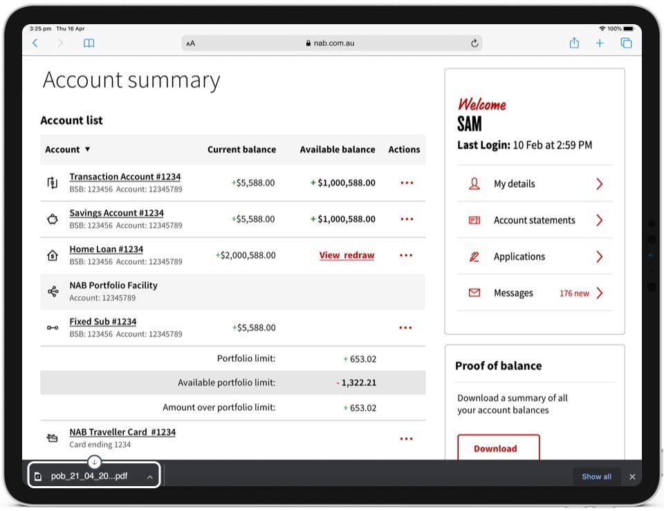The height and width of the screenshot is (511, 664).
Task: Click the Applications pen icon
Action: click(x=474, y=257)
